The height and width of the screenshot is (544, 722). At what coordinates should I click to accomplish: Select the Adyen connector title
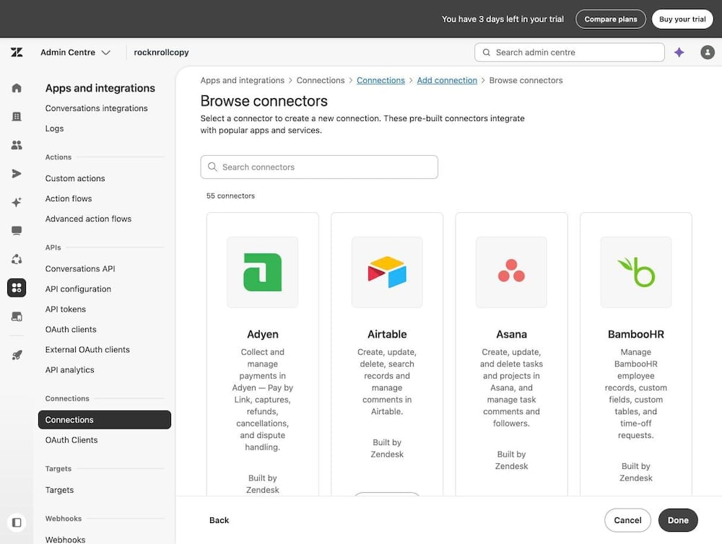(263, 334)
